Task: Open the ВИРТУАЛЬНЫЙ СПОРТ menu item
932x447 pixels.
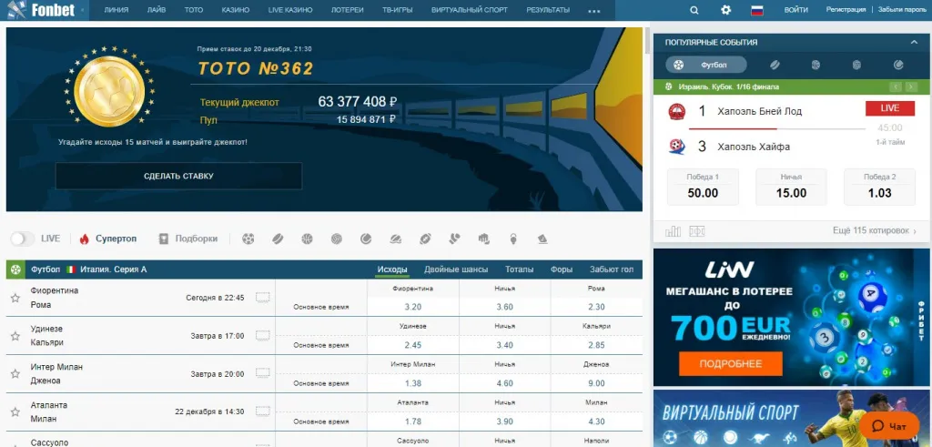Action: click(470, 10)
